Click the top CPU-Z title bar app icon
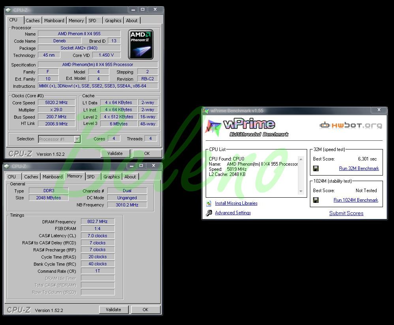The width and height of the screenshot is (394, 325). (x=8, y=10)
